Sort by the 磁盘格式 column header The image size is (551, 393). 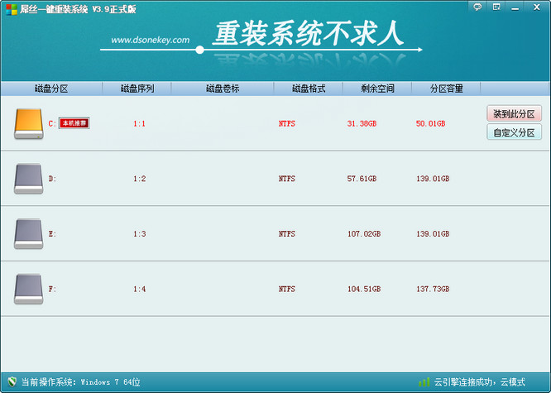point(309,89)
